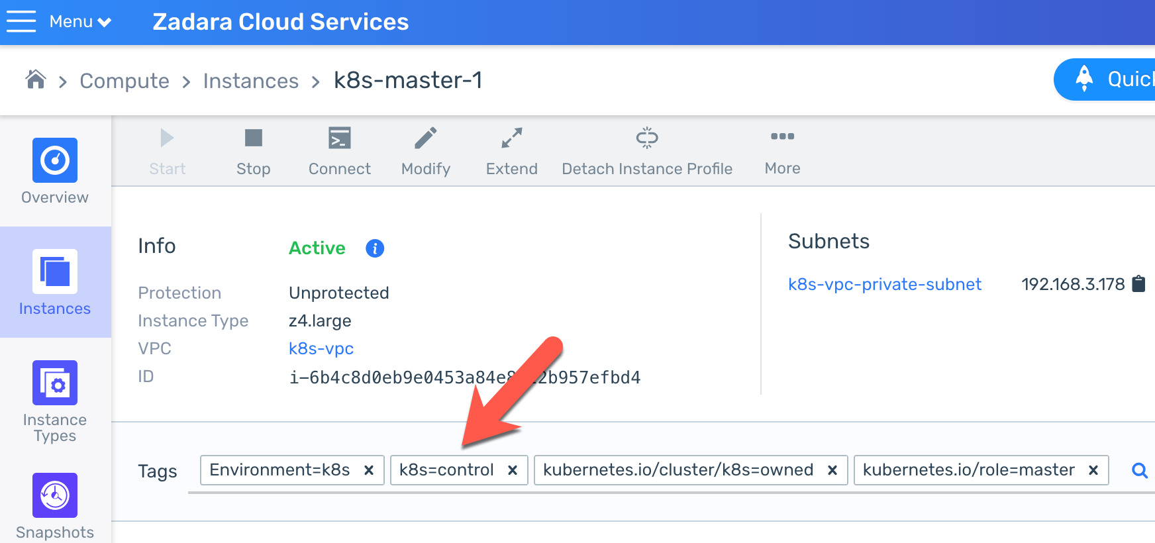The height and width of the screenshot is (543, 1155).
Task: Click the Active status label
Action: click(x=317, y=248)
